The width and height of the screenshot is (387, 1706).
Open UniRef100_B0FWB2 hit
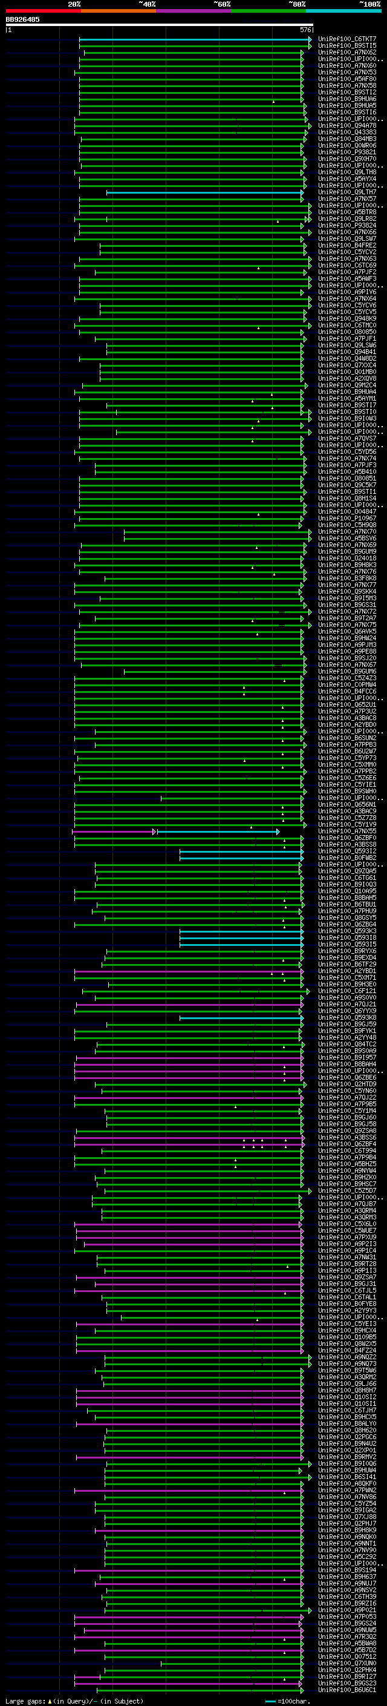pyautogui.click(x=347, y=858)
